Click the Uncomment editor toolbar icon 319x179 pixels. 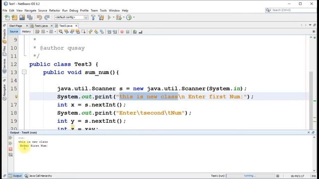point(141,32)
